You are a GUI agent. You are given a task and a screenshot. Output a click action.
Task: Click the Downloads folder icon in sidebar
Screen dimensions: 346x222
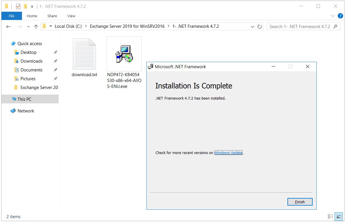[x=16, y=61]
